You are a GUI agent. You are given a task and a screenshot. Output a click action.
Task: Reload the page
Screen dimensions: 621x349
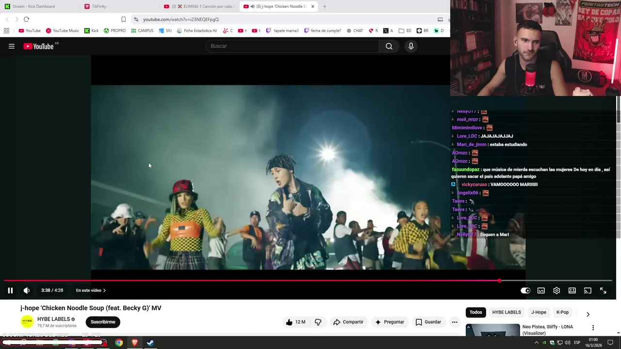coord(26,19)
